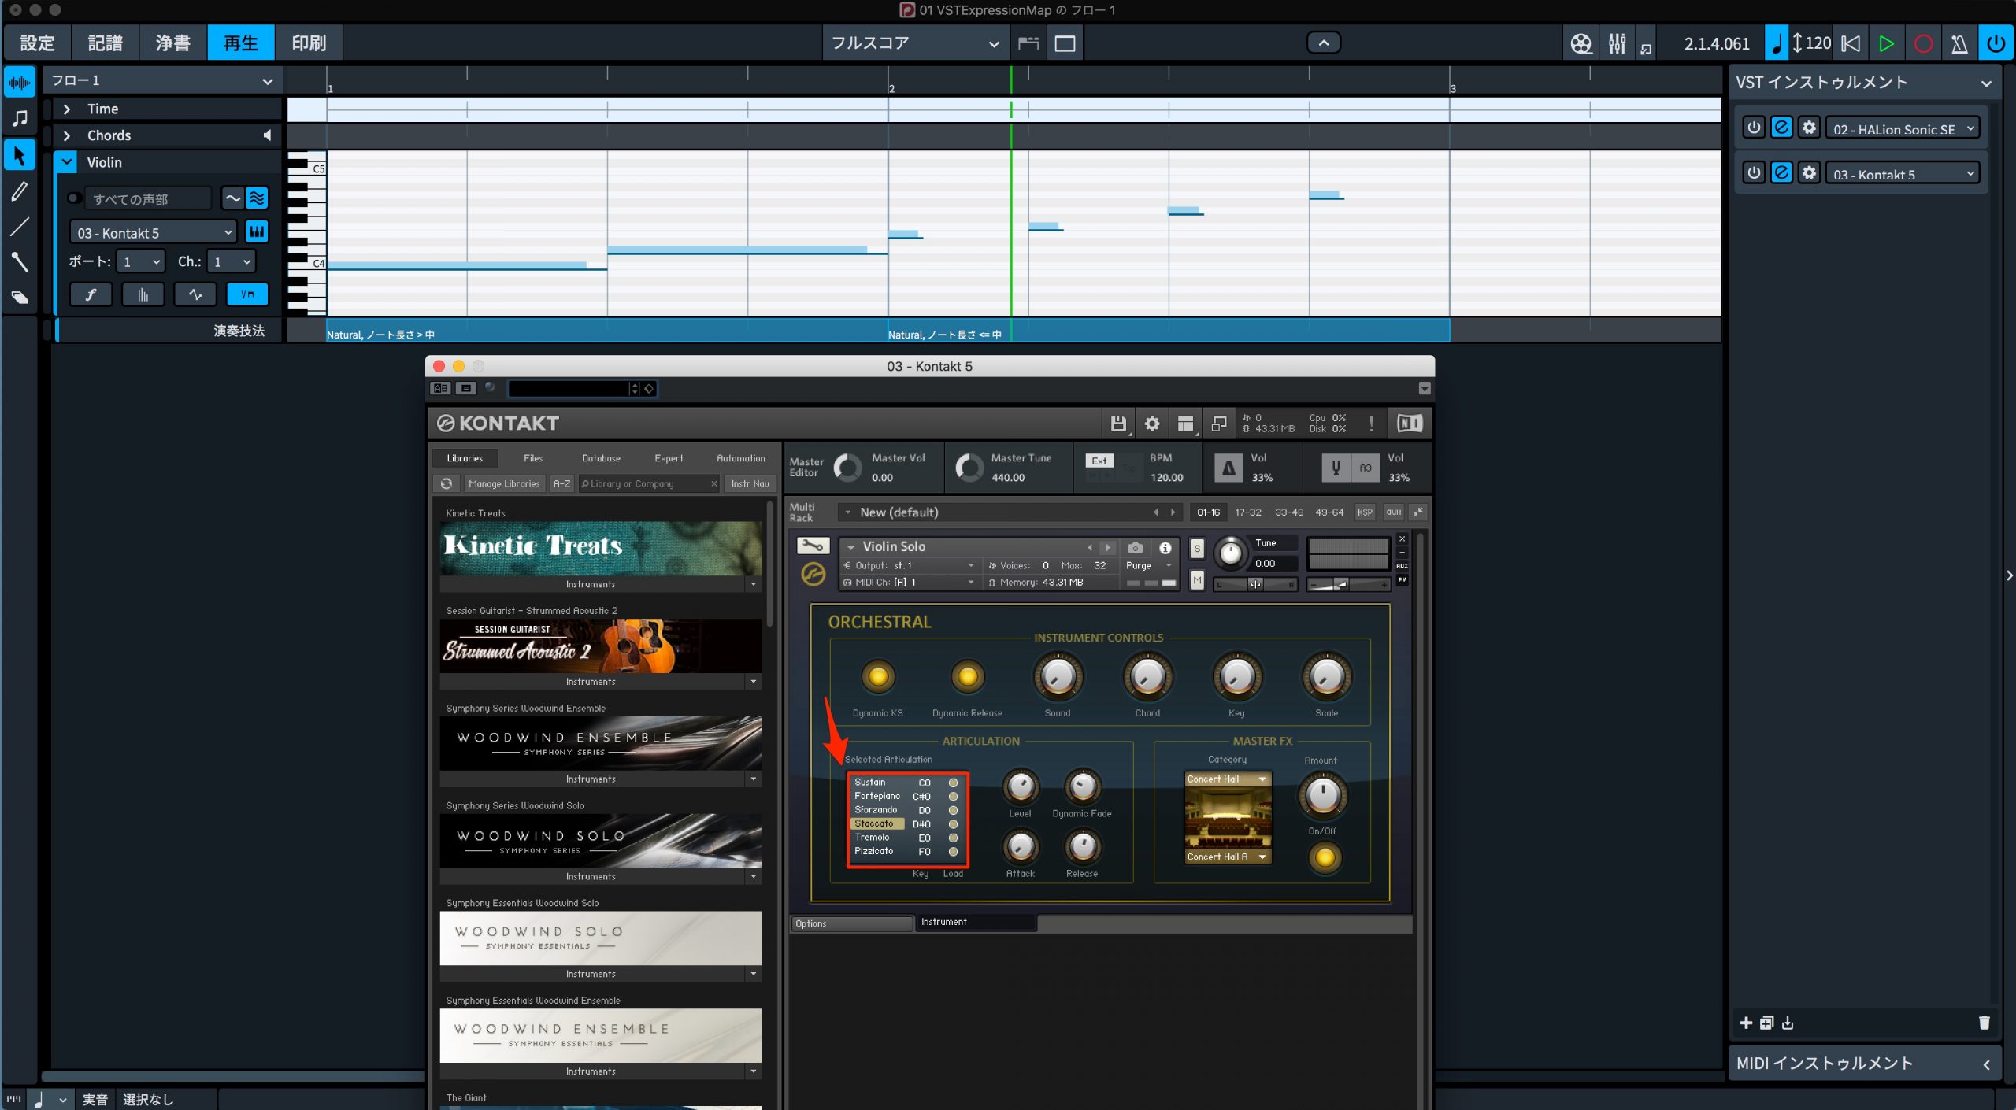Toggle the Dynamic KS yellow button

[x=878, y=676]
